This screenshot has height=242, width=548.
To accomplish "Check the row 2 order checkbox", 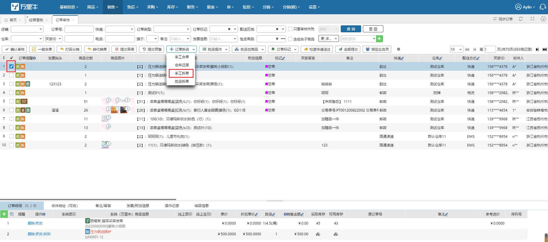I will coord(11,75).
